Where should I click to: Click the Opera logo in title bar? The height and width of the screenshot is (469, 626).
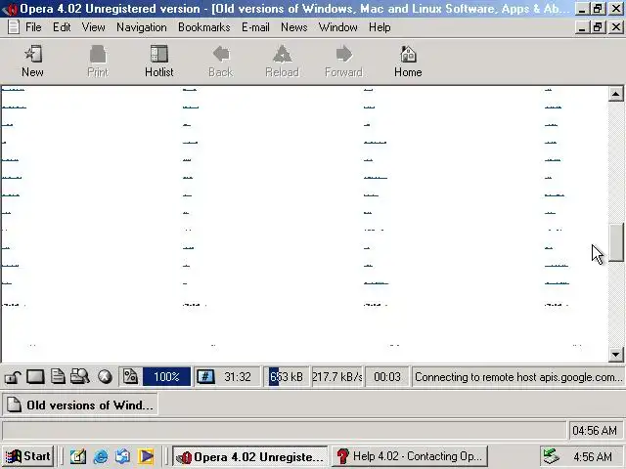coord(10,9)
